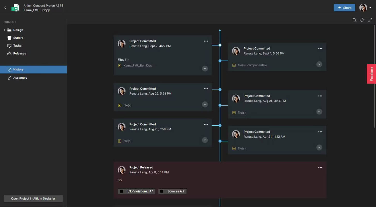Click the dr7 release note text

[120, 180]
